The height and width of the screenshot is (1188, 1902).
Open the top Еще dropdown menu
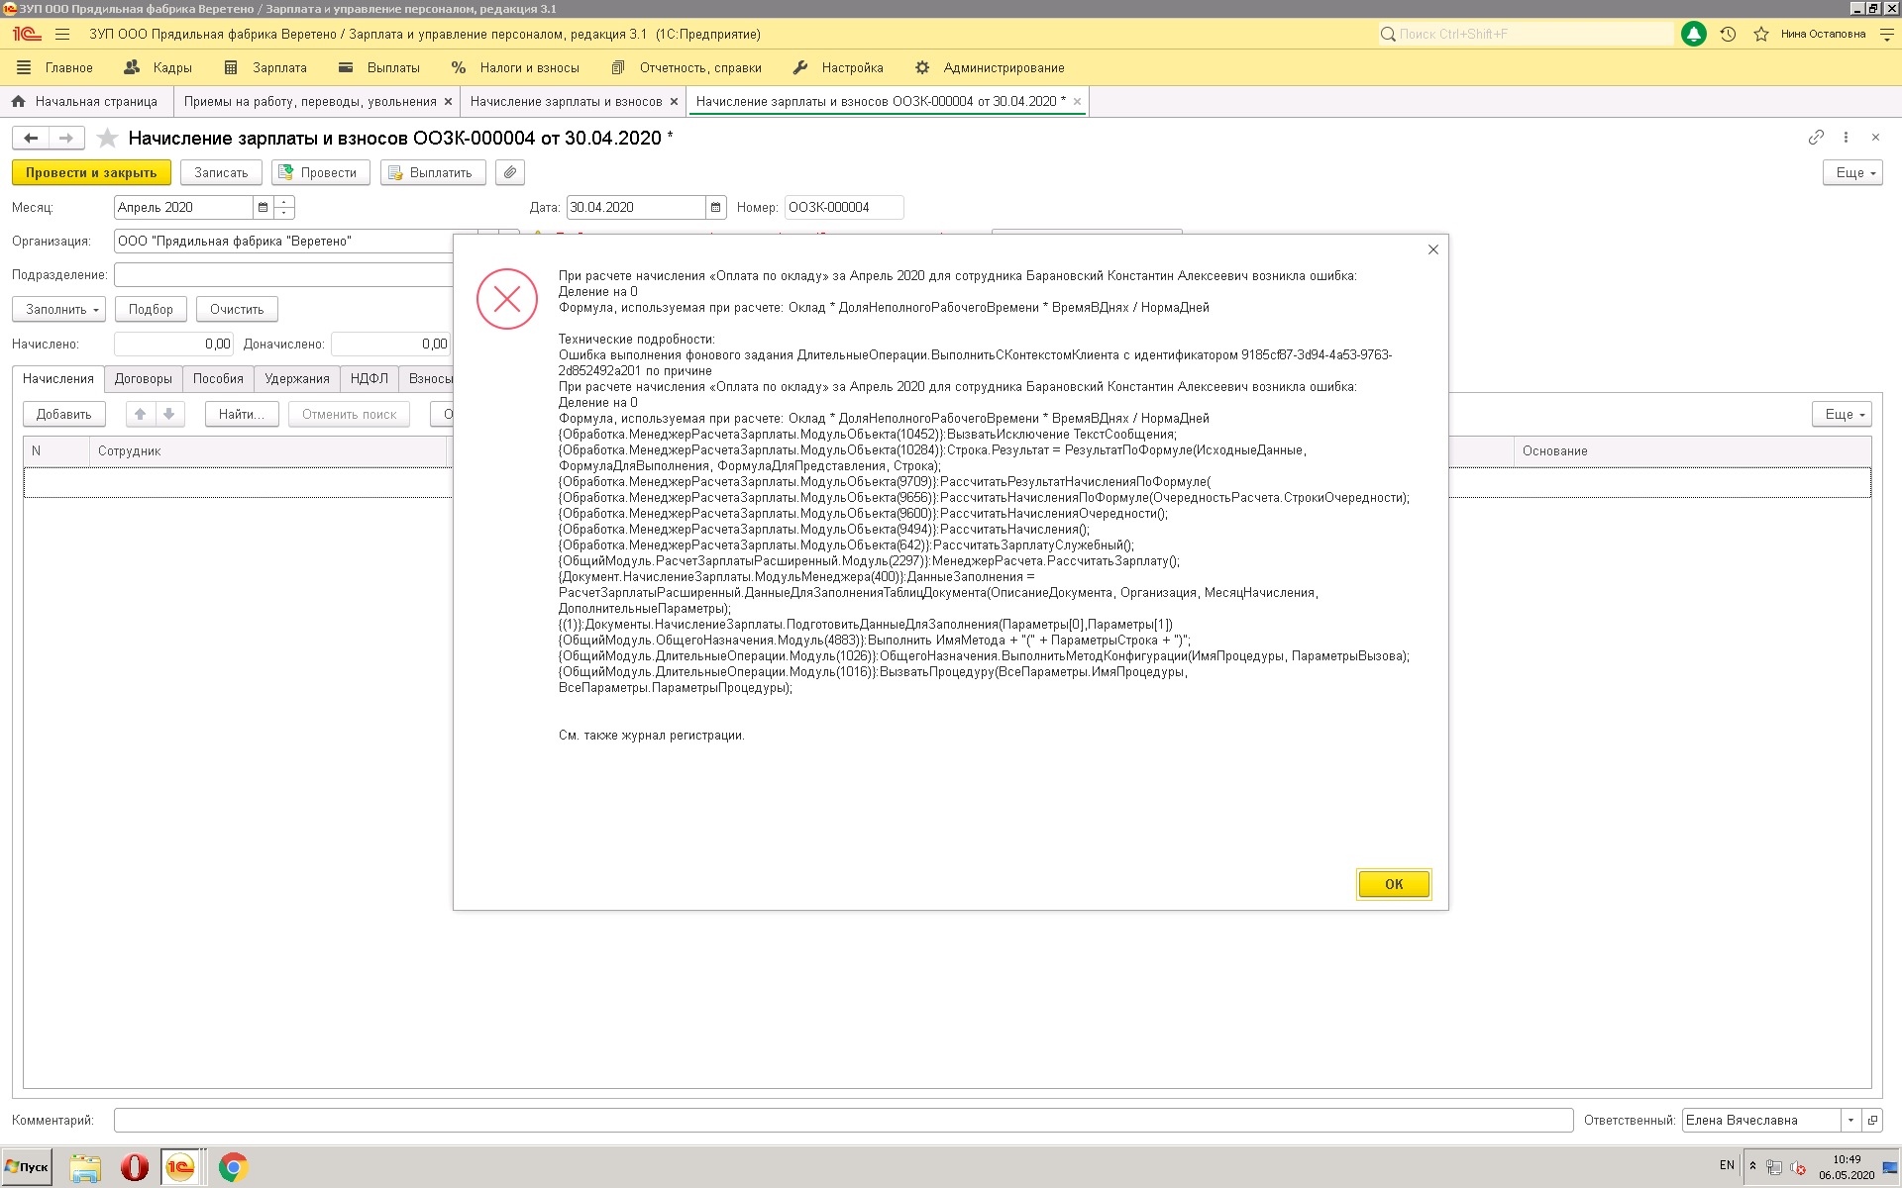[x=1851, y=172]
